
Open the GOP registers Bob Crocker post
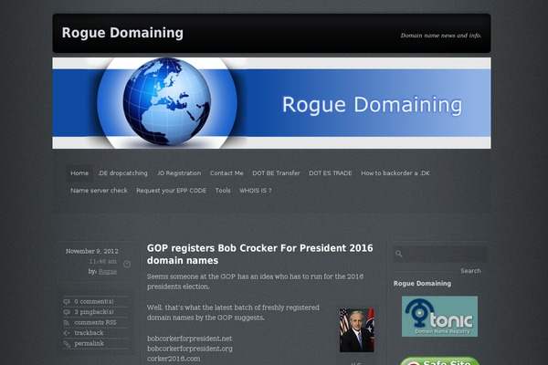coord(260,254)
